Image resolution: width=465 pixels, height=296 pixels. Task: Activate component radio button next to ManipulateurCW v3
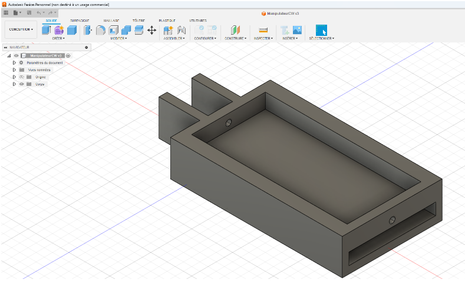click(68, 56)
